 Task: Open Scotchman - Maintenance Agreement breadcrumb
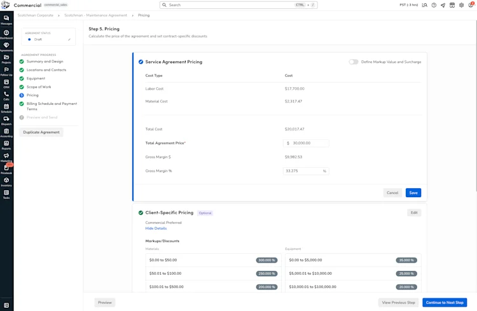(x=95, y=15)
